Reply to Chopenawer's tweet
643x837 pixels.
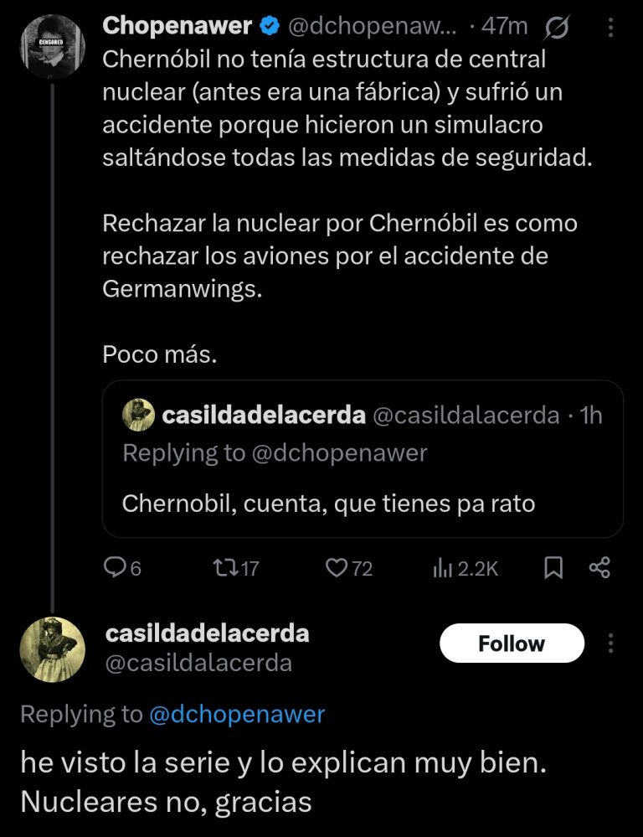coord(115,569)
